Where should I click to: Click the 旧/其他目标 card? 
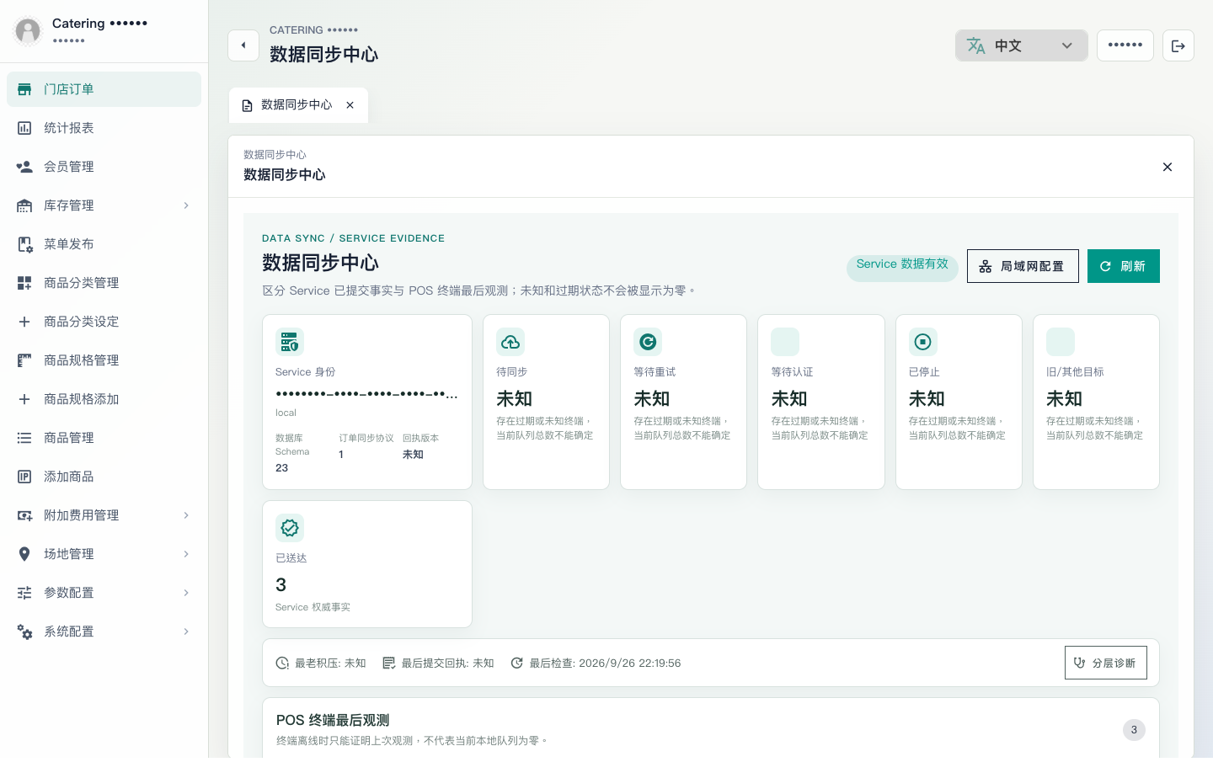(1096, 402)
